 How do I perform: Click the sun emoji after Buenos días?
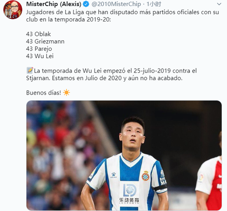tap(67, 92)
